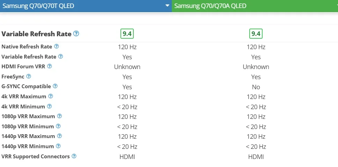This screenshot has height=167, width=338.
Task: Open help icon next to 1080p VRR Minimum
Action: tap(58, 126)
